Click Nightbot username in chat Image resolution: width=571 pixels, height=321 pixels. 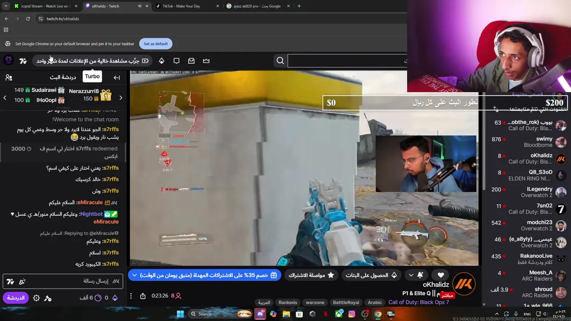click(x=91, y=214)
